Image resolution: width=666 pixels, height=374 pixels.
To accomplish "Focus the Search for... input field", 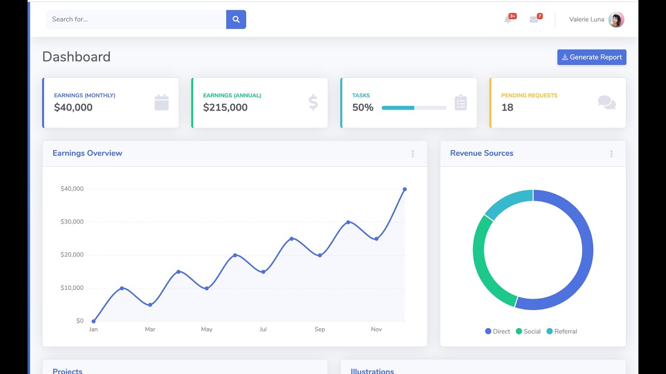I will 136,19.
